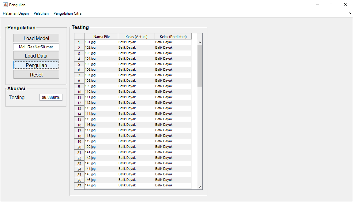Open the Pelatihan menu
This screenshot has width=353, height=202.
[x=41, y=13]
